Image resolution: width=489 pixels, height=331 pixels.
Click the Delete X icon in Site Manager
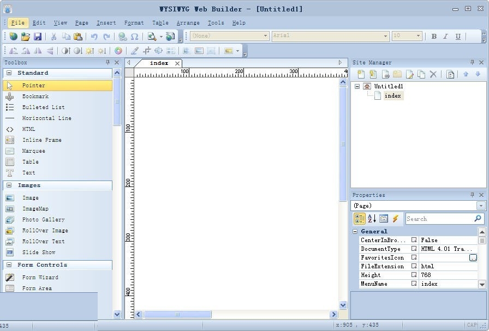433,74
